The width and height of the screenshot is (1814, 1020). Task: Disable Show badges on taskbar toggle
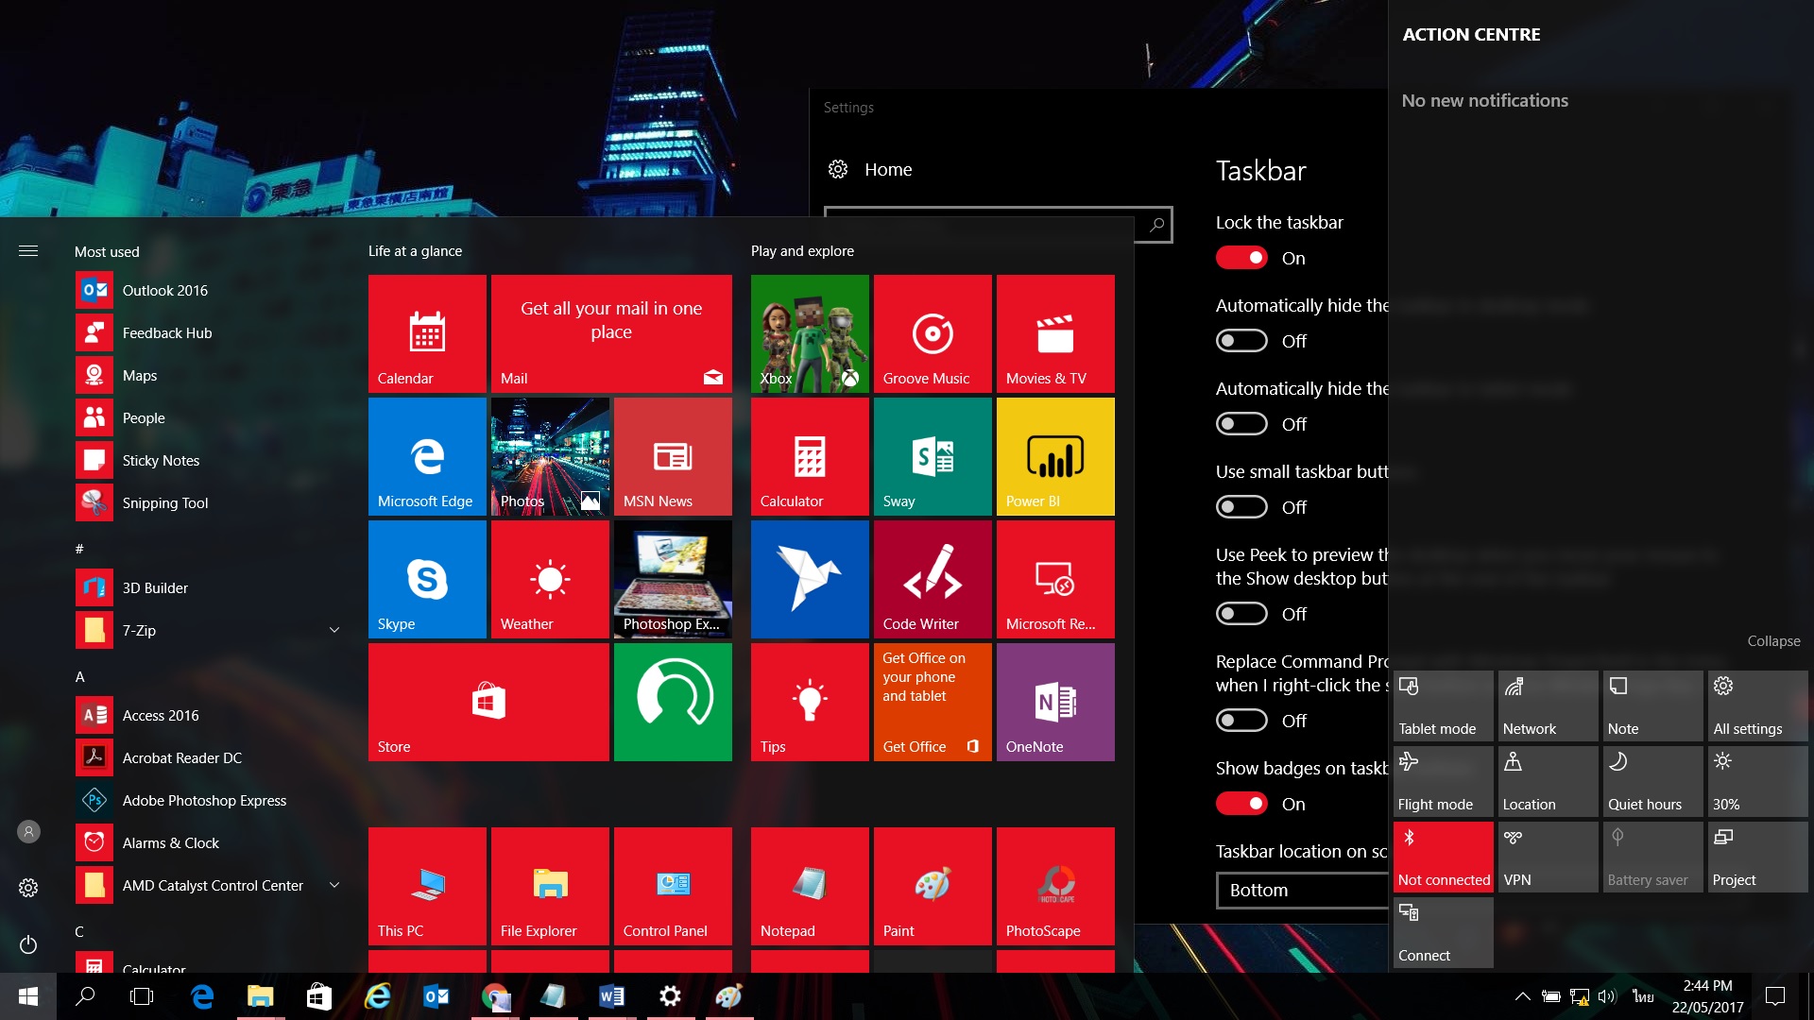pos(1241,804)
